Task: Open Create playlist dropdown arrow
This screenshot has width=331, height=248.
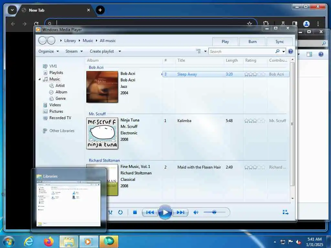Action: point(120,51)
